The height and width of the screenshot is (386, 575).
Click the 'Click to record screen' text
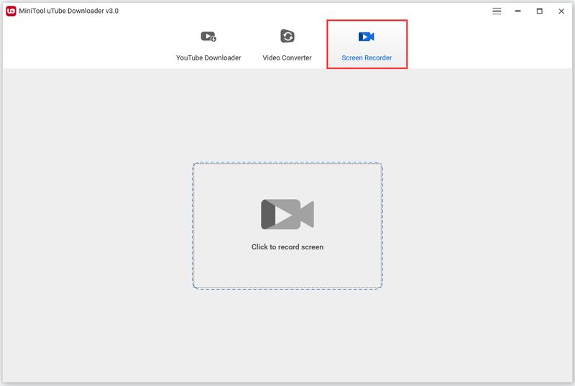tap(287, 247)
